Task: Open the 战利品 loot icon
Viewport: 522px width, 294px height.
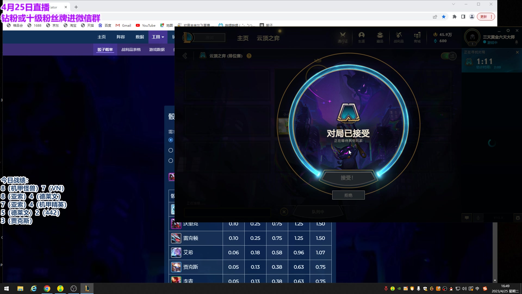Action: (x=399, y=37)
